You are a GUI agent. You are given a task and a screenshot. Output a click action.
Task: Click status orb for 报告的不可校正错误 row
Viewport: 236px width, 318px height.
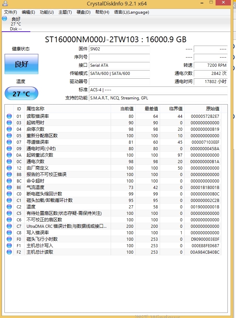[9, 174]
